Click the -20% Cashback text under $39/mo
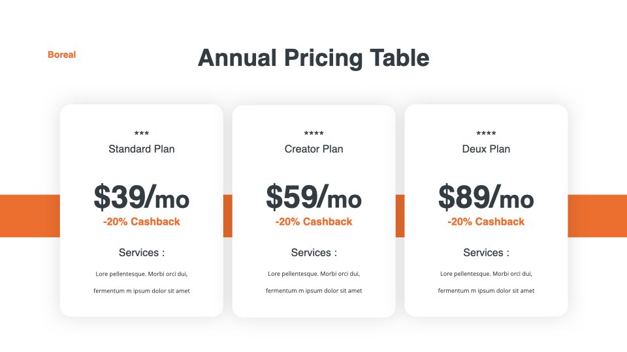 (142, 222)
